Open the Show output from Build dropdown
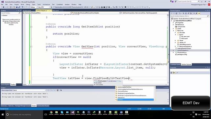The width and height of the screenshot is (211, 119). 29,90
